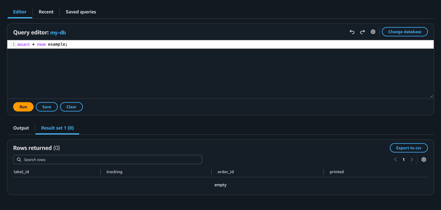
Task: Click the Change database button
Action: [405, 32]
